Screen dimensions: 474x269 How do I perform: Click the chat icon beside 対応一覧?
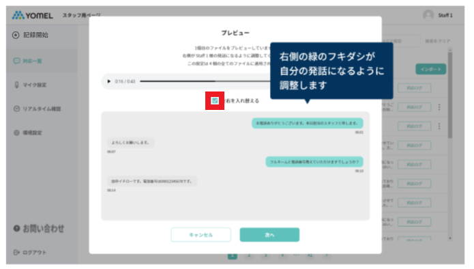(16, 61)
